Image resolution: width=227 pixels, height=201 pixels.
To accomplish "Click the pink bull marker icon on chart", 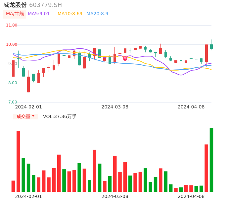I will pyautogui.click(x=125, y=58).
